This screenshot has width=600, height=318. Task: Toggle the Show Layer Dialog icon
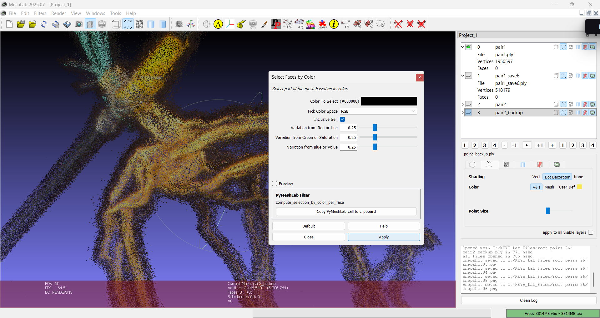pyautogui.click(x=90, y=24)
